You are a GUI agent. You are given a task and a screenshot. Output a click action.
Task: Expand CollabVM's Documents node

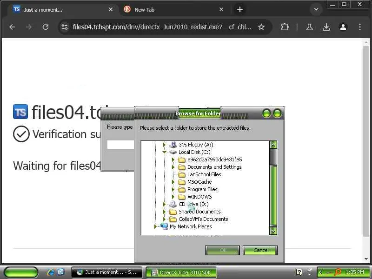pyautogui.click(x=164, y=219)
